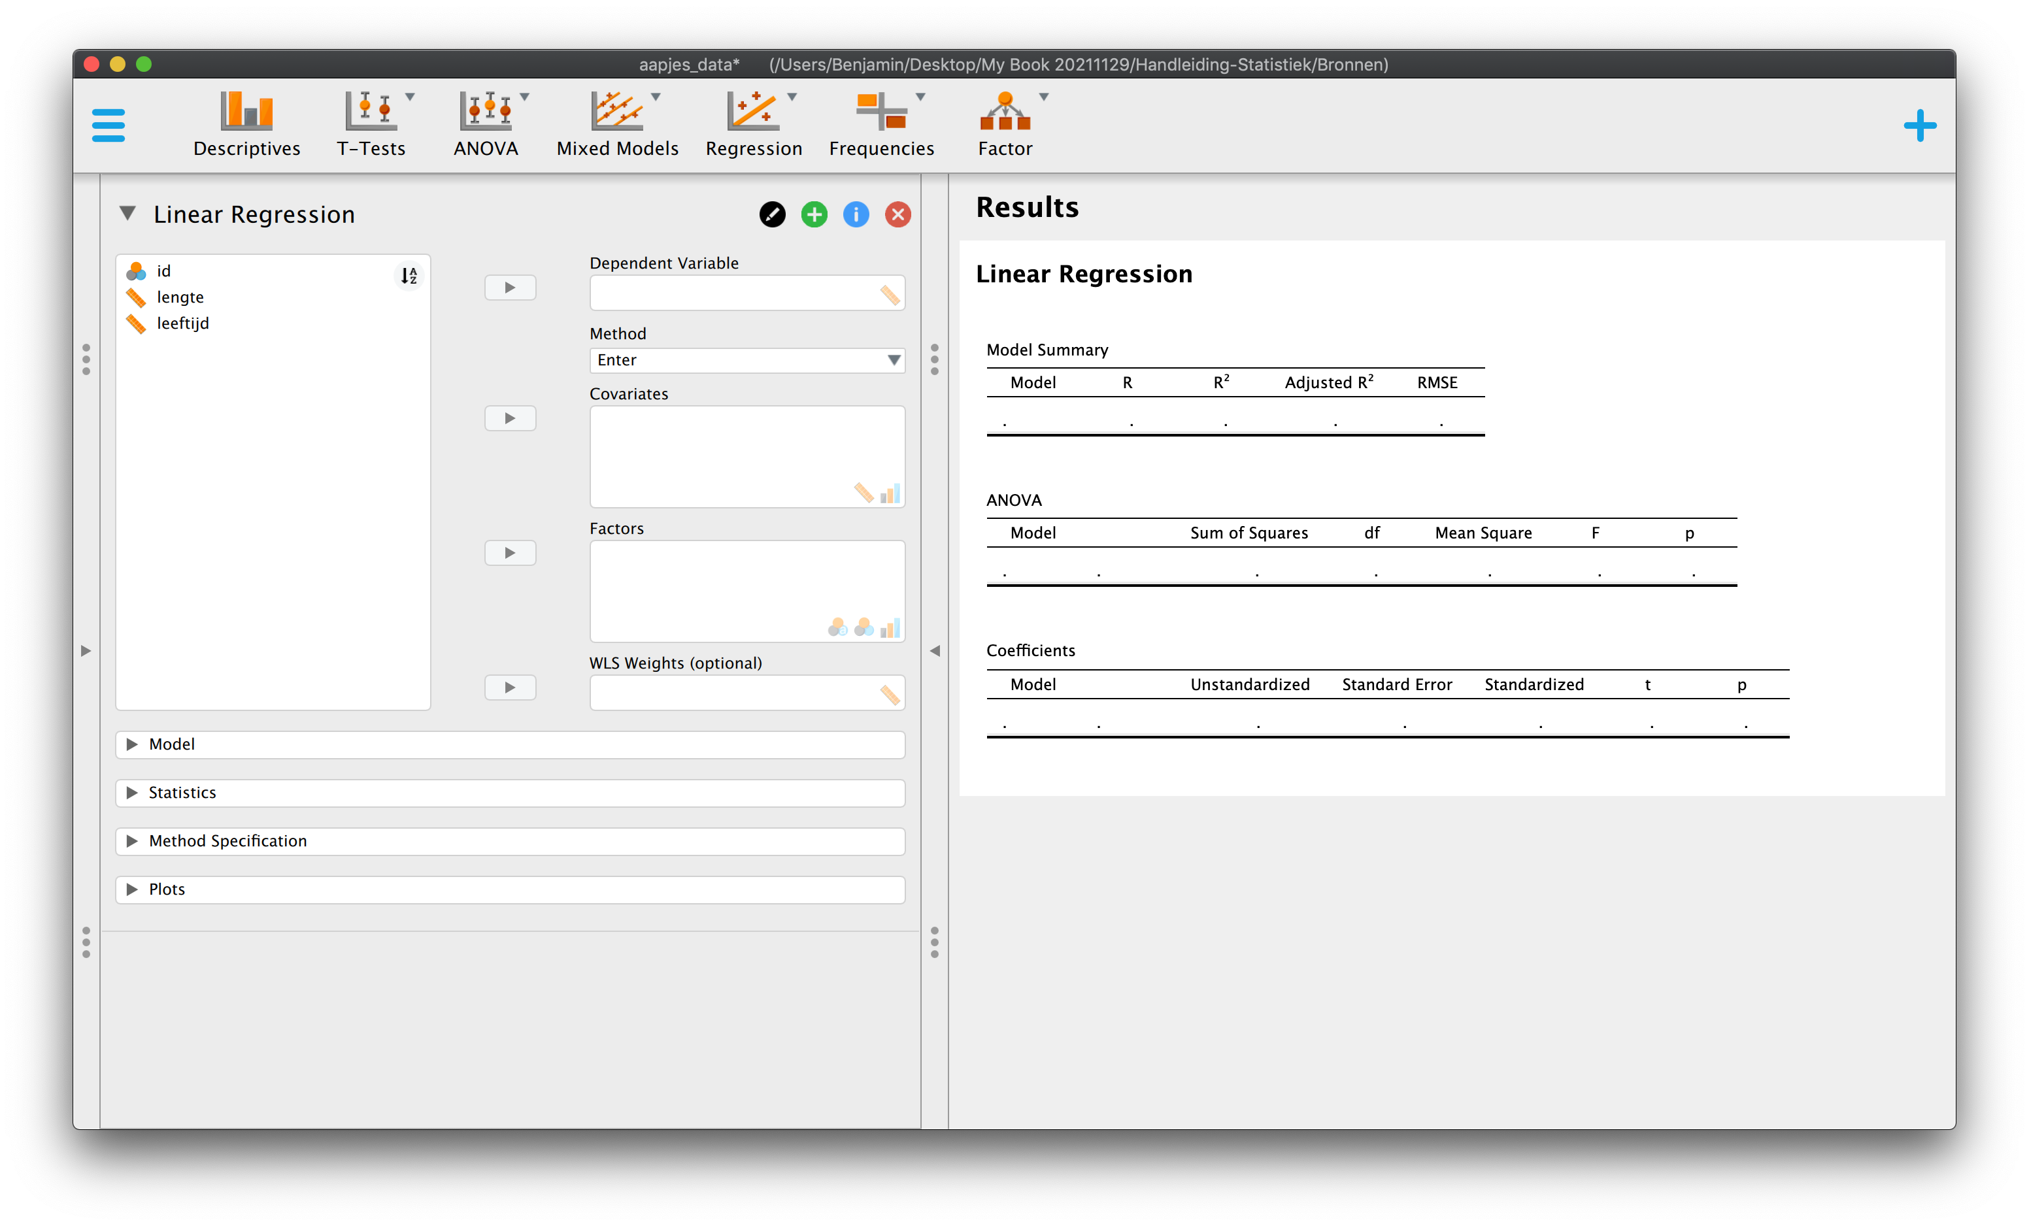
Task: Click the ANOVA table title in results
Action: 1014,500
